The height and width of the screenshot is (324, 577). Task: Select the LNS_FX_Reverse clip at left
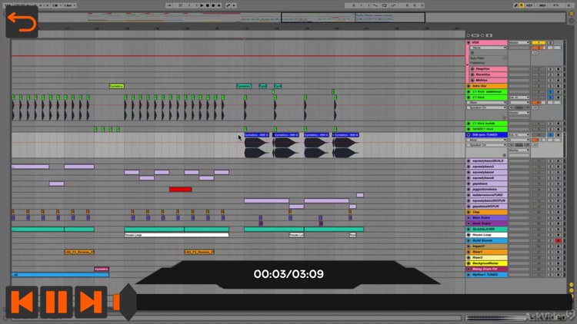tap(79, 252)
